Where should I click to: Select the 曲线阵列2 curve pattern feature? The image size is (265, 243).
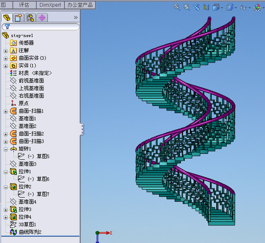tap(30, 232)
